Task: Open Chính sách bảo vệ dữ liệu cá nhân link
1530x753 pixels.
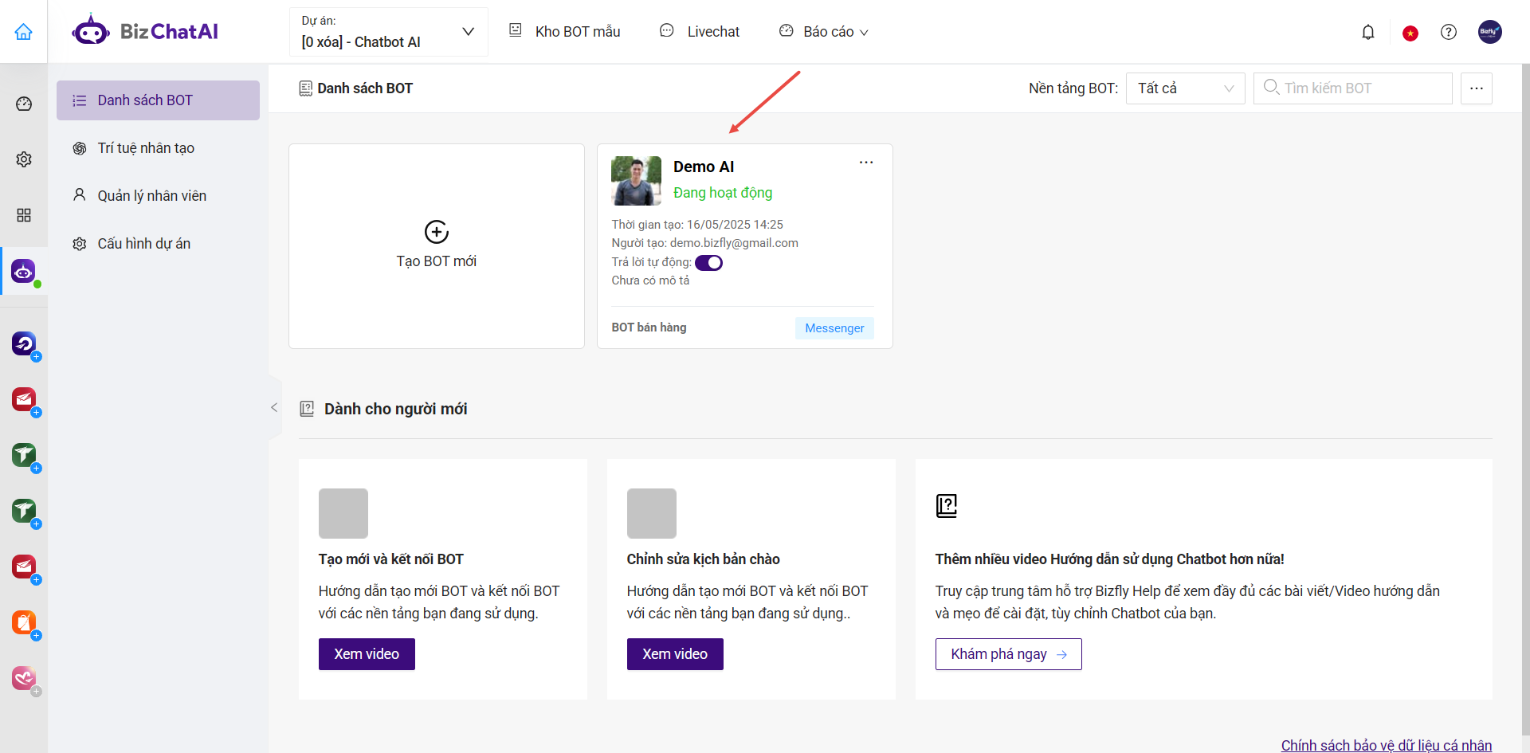Action: tap(1387, 745)
